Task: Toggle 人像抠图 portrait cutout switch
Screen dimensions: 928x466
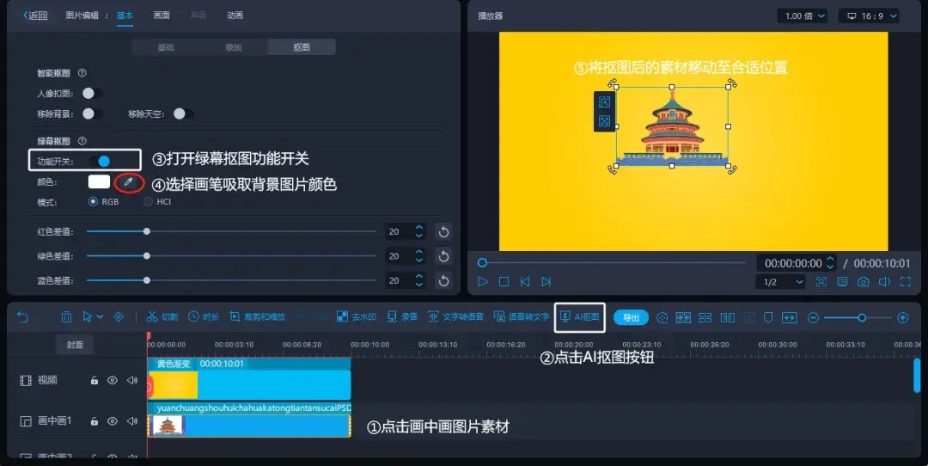Action: (92, 93)
